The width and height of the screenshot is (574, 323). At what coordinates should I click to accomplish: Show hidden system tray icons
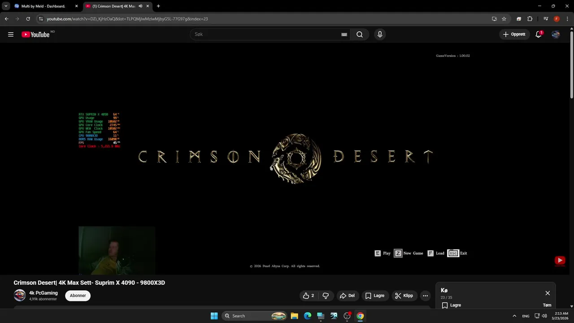tap(514, 316)
